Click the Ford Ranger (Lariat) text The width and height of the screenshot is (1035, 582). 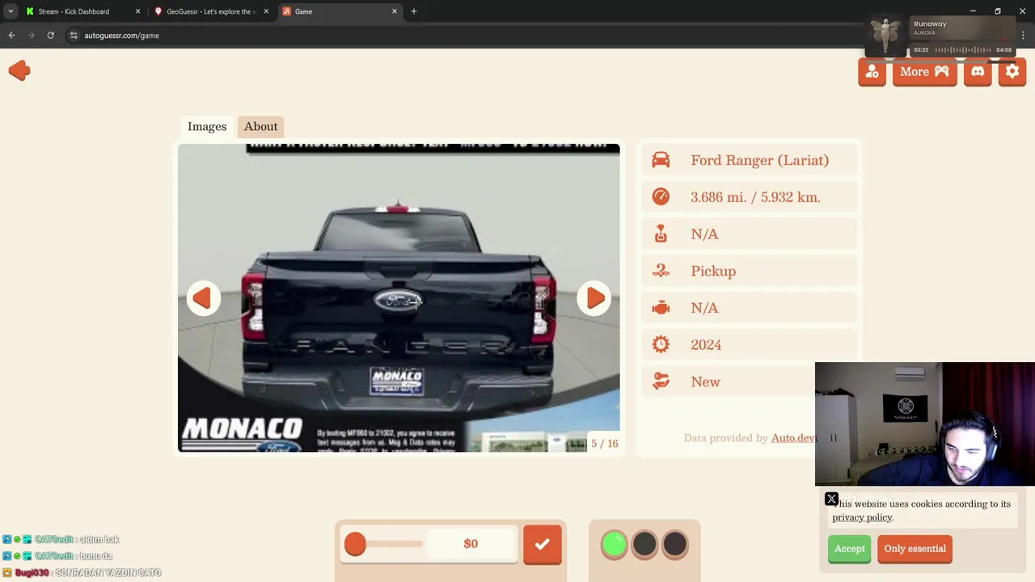[759, 160]
